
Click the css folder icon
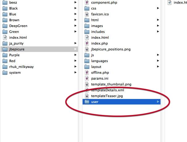[87, 8]
